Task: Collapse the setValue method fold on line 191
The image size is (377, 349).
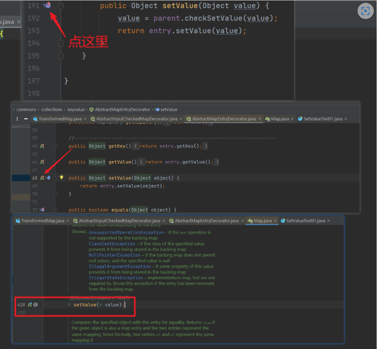Action: click(61, 6)
